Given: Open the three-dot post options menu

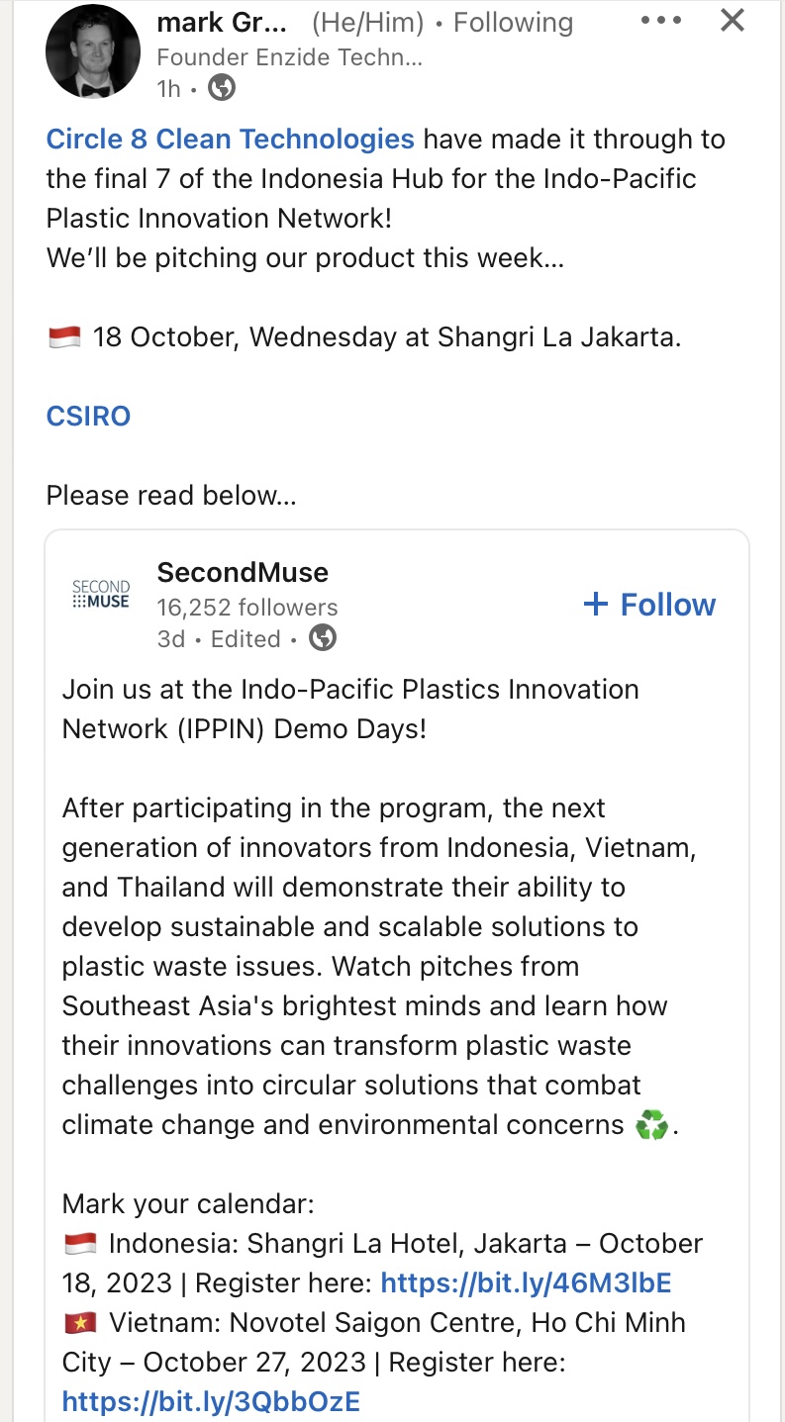Looking at the screenshot, I should (660, 21).
